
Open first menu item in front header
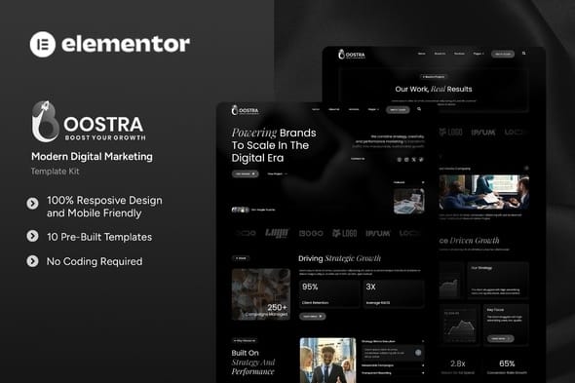pyautogui.click(x=316, y=109)
